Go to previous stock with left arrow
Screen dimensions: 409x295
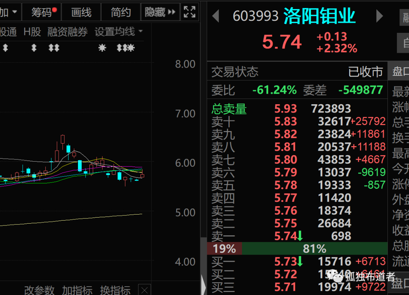pos(215,16)
